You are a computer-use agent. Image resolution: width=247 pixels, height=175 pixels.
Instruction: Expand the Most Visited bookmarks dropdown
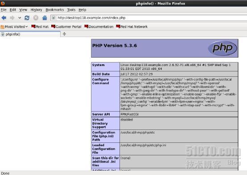[14, 27]
